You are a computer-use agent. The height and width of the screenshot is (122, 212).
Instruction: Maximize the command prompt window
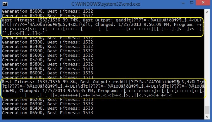pyautogui.click(x=191, y=3)
